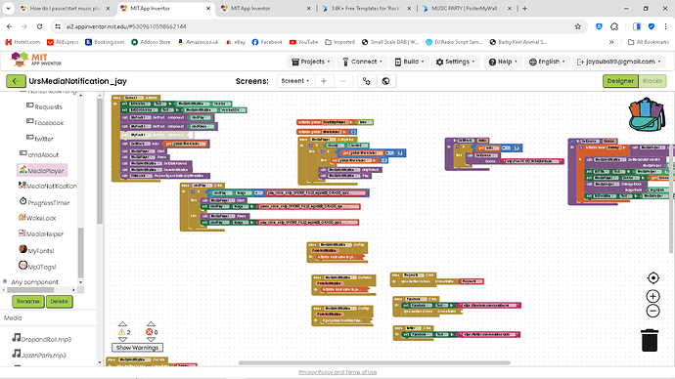
Task: Open the Build dropdown menu
Action: 409,62
